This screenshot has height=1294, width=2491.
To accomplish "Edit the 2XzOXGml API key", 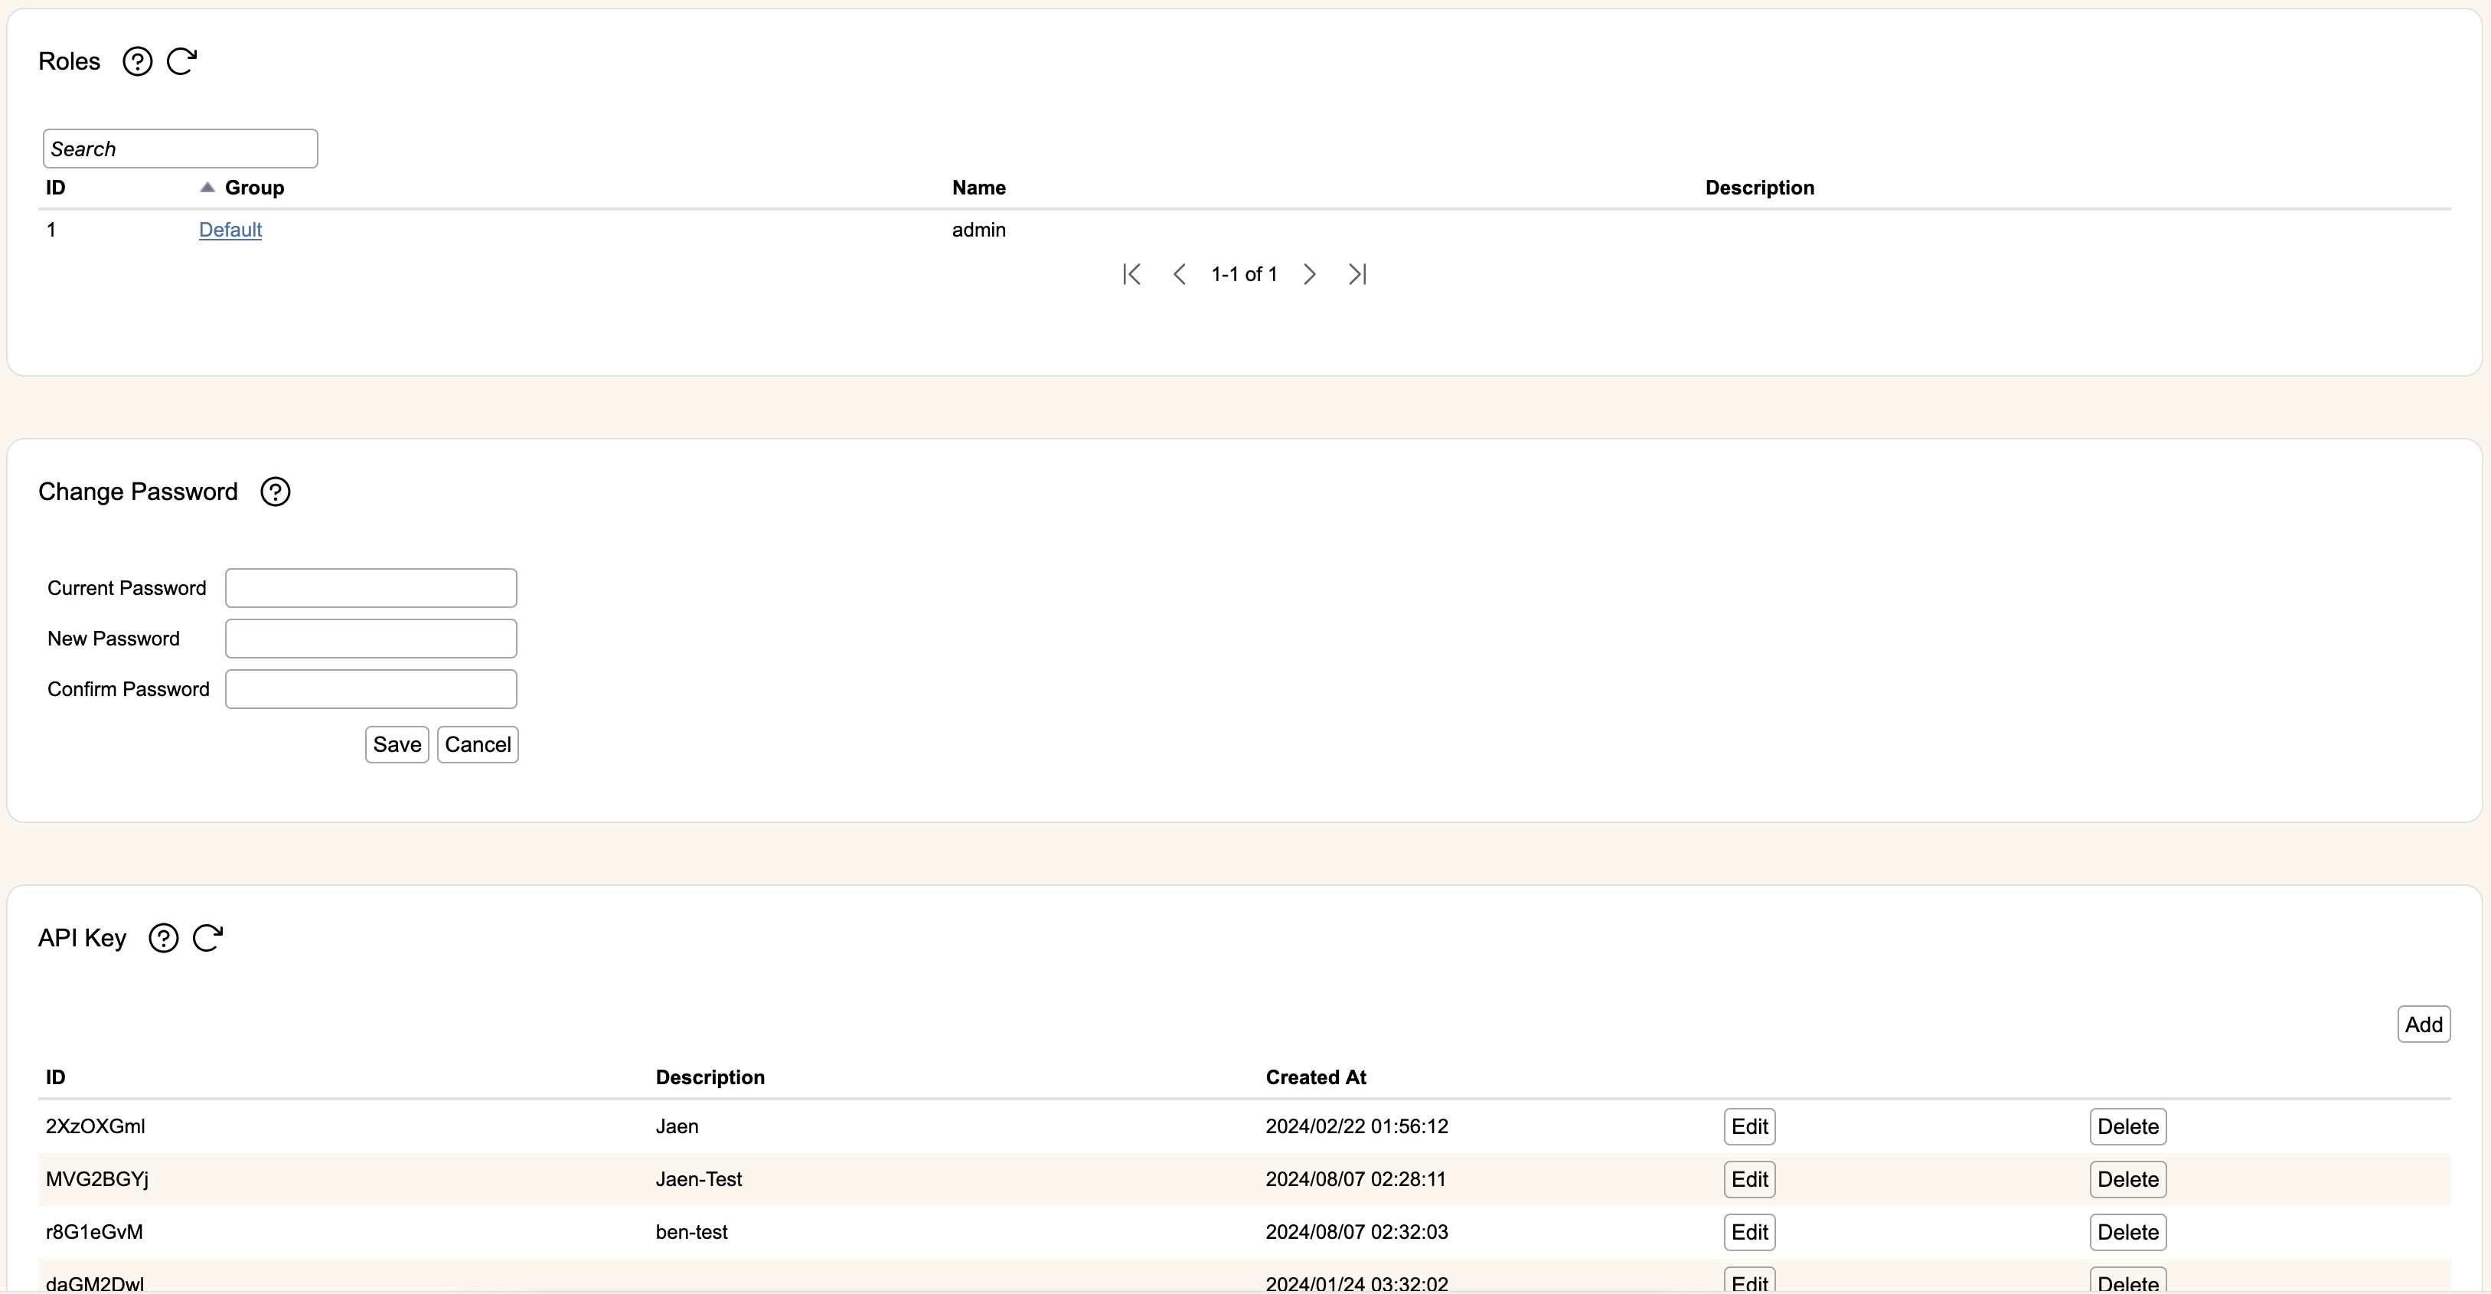I will tap(1749, 1126).
